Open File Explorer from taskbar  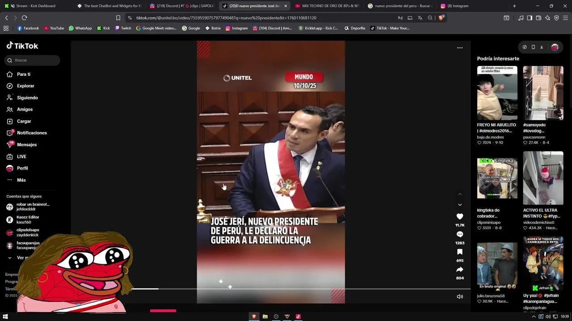coord(265,317)
